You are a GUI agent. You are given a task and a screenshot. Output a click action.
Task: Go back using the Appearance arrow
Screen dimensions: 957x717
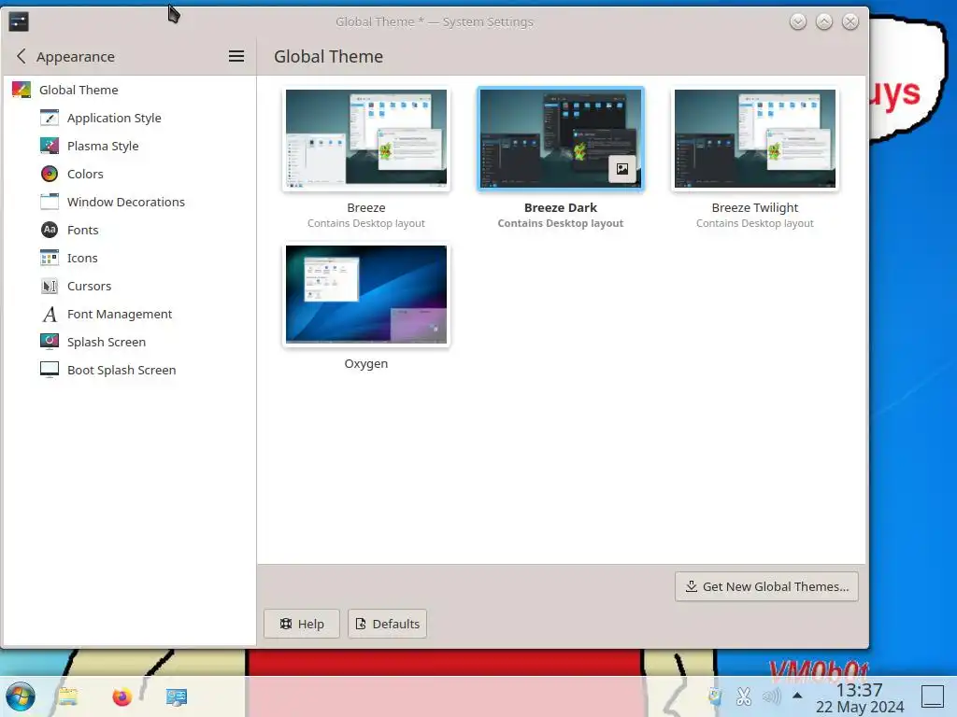(21, 57)
